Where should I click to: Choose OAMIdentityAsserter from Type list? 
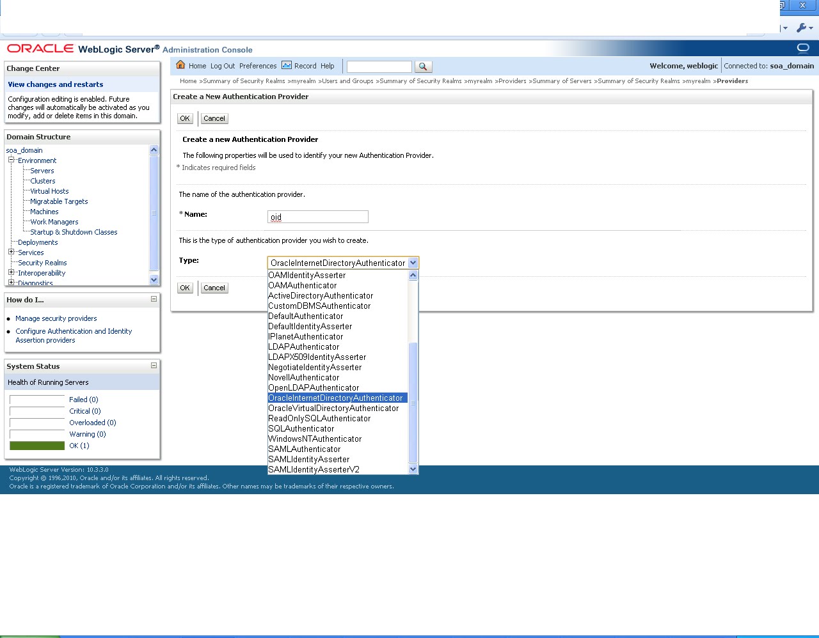tap(337, 275)
